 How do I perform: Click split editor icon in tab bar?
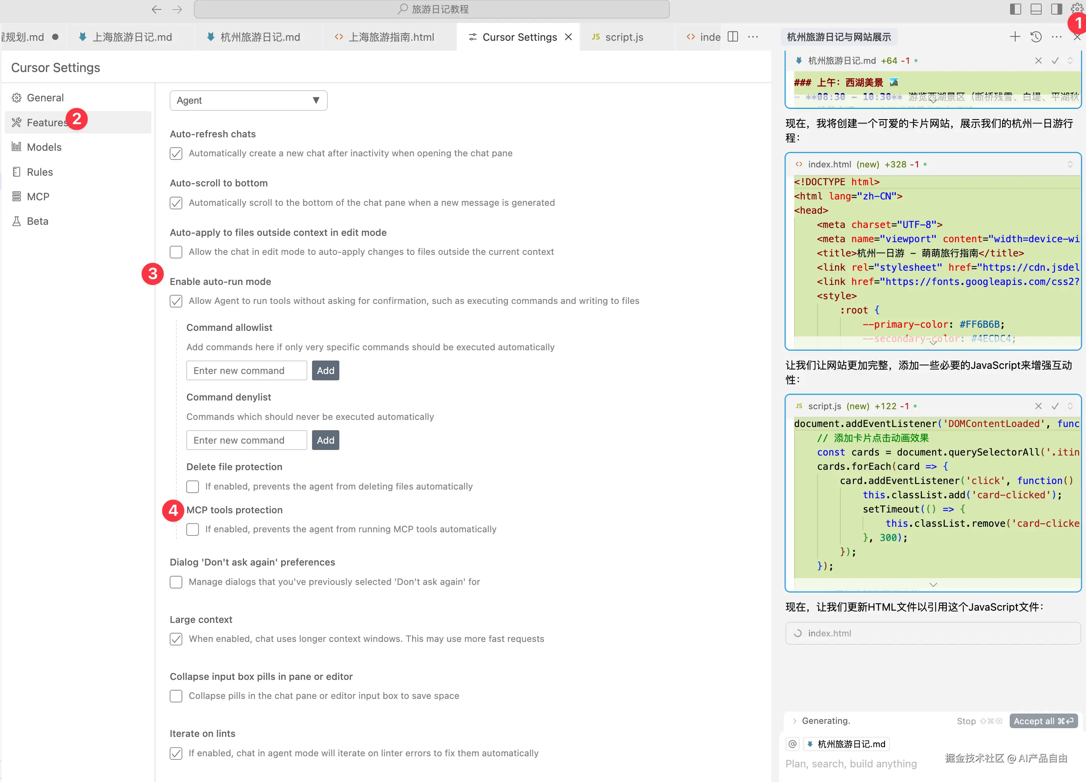(732, 37)
